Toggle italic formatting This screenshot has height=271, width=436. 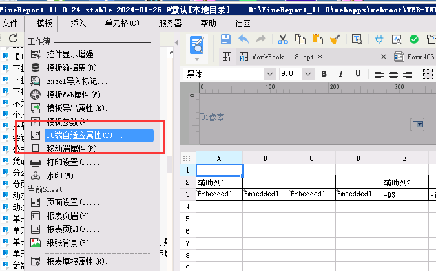pos(341,74)
